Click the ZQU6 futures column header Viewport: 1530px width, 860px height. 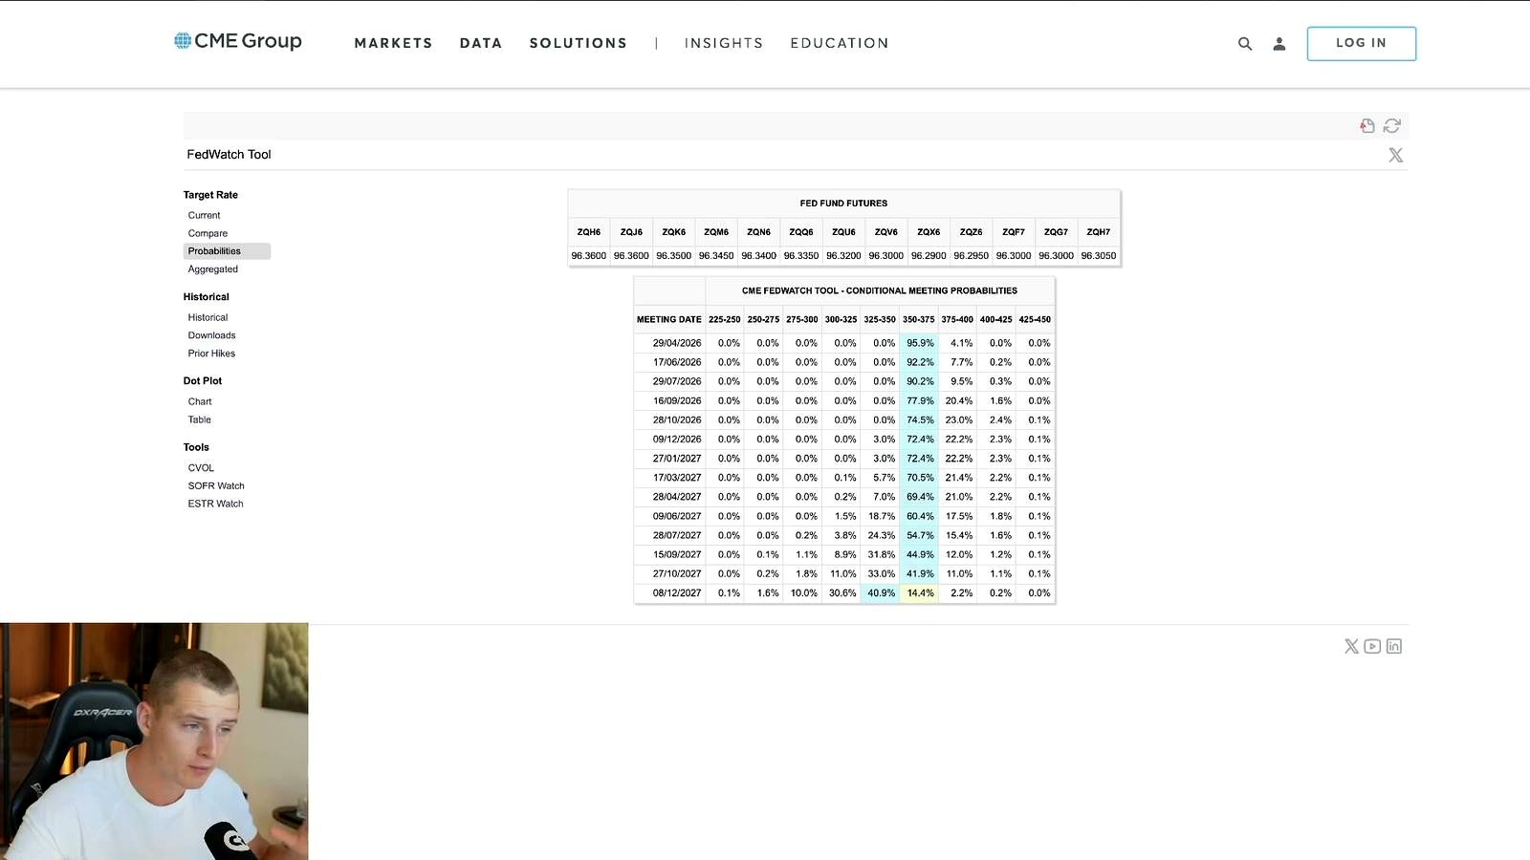[x=843, y=232]
